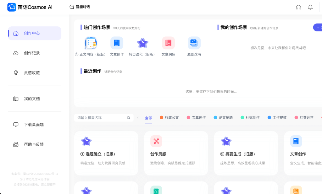Screen dimensions: 322x194
Task: Open the ② 摘要生成（旧版）card title
Action: click(238, 154)
